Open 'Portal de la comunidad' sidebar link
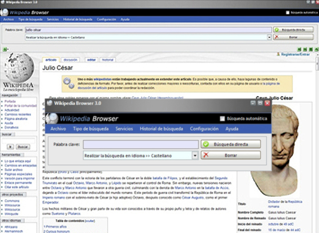The image size is (319, 233). pos(21,106)
